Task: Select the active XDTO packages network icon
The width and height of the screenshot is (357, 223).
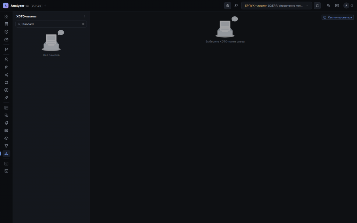Action: tap(6, 154)
